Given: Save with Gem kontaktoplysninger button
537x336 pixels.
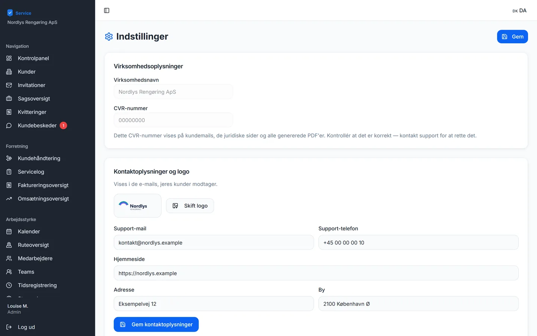Looking at the screenshot, I should 156,324.
